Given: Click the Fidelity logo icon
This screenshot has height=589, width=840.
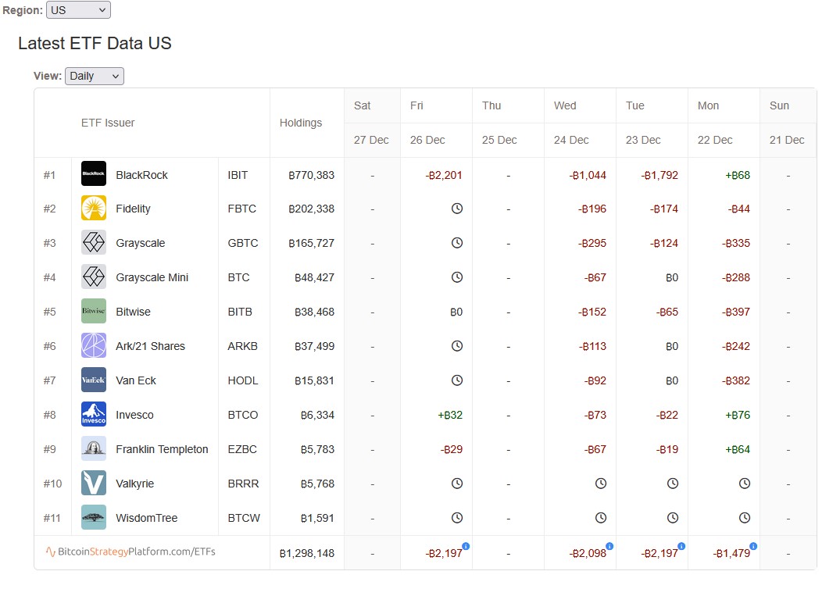Looking at the screenshot, I should pos(94,209).
